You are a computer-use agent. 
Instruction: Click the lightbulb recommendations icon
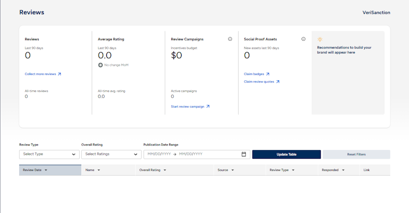coord(320,39)
